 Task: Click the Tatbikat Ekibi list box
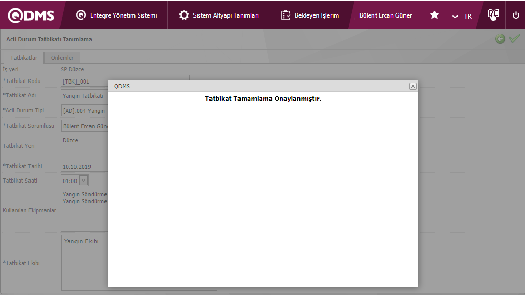85,263
